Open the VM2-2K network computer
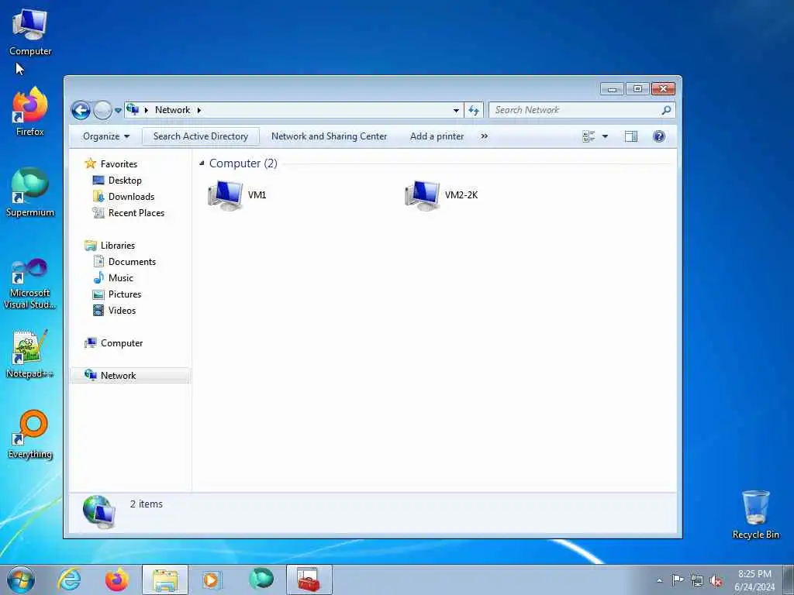 441,195
